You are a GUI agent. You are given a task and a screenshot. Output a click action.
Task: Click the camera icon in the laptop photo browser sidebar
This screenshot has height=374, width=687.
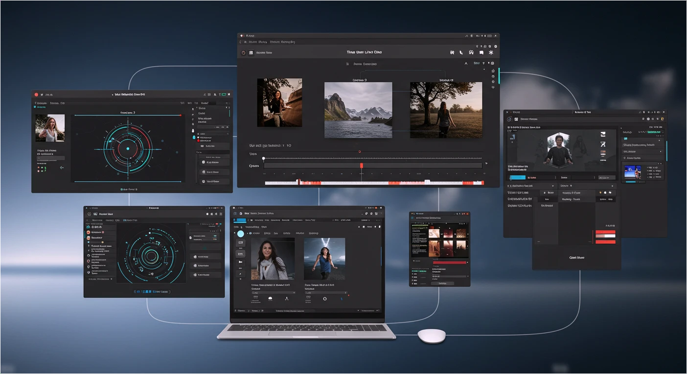(x=241, y=254)
